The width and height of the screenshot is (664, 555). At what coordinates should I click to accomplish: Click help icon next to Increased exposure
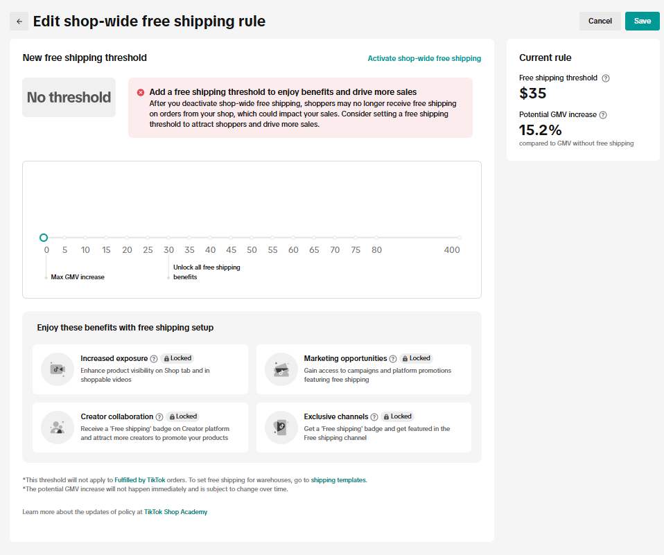click(x=154, y=359)
